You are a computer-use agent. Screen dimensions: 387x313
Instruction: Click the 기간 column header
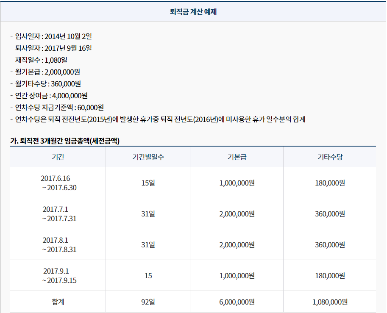(x=58, y=157)
